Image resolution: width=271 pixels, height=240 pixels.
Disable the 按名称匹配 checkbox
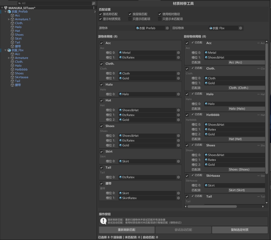100,14
